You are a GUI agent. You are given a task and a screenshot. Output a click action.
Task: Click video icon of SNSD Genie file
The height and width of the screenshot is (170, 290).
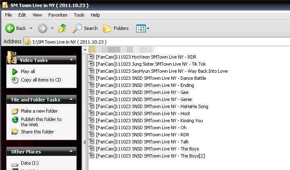pyautogui.click(x=92, y=99)
